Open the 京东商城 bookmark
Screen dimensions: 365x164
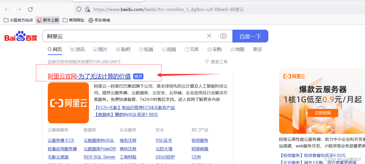click(x=99, y=20)
